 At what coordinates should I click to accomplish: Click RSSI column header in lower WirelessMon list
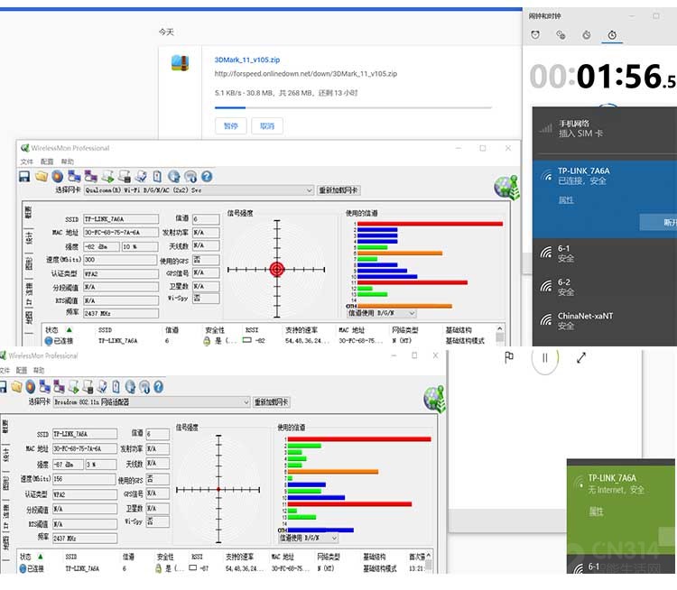[197, 557]
